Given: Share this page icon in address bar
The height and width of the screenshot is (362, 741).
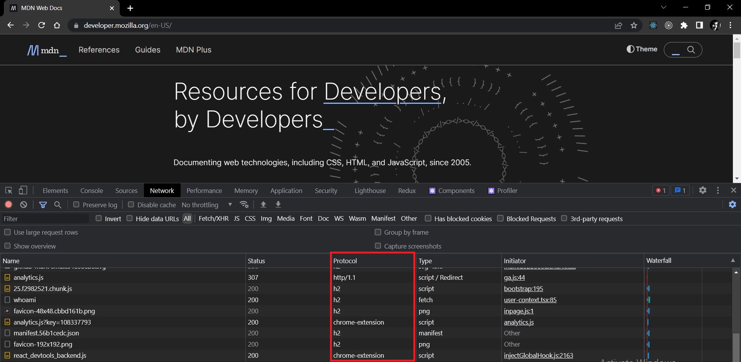Looking at the screenshot, I should tap(618, 25).
